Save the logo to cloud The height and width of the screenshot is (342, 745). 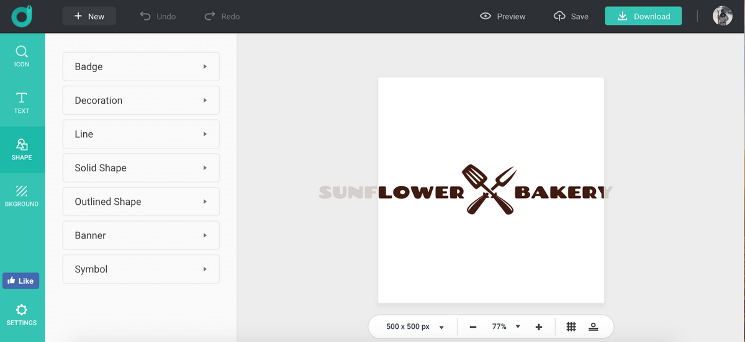(x=571, y=16)
